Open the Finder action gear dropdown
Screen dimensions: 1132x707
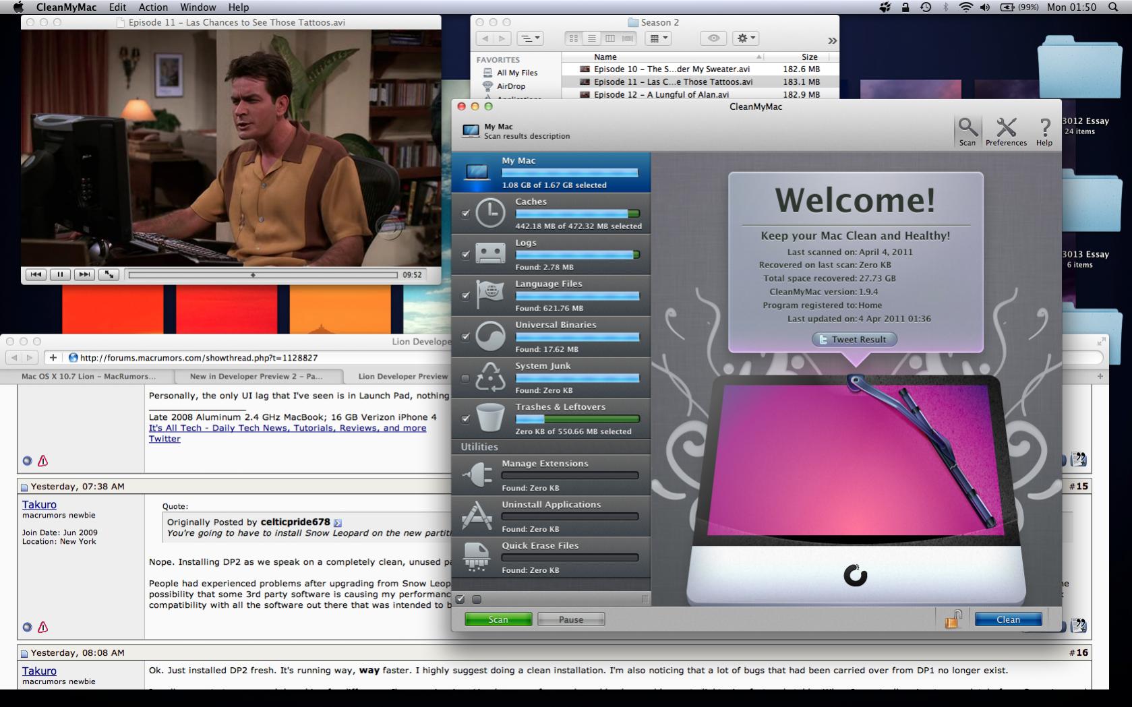[746, 38]
